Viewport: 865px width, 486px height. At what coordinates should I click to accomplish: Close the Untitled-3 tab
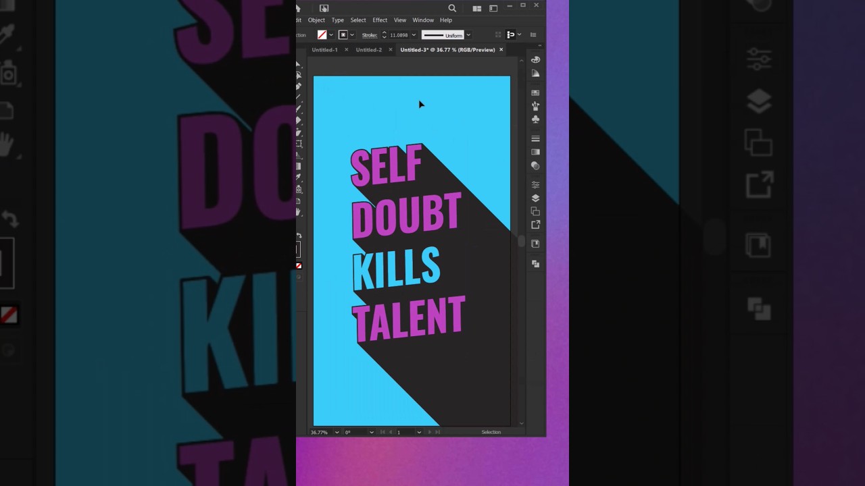(x=501, y=49)
